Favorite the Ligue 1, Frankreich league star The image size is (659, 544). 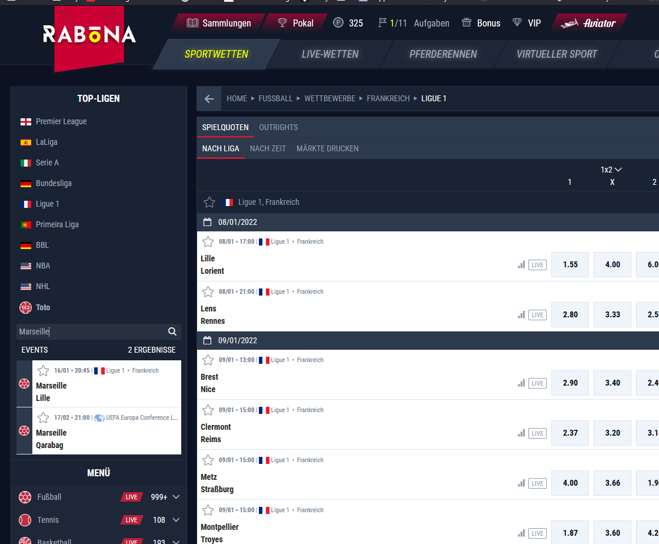click(x=209, y=202)
